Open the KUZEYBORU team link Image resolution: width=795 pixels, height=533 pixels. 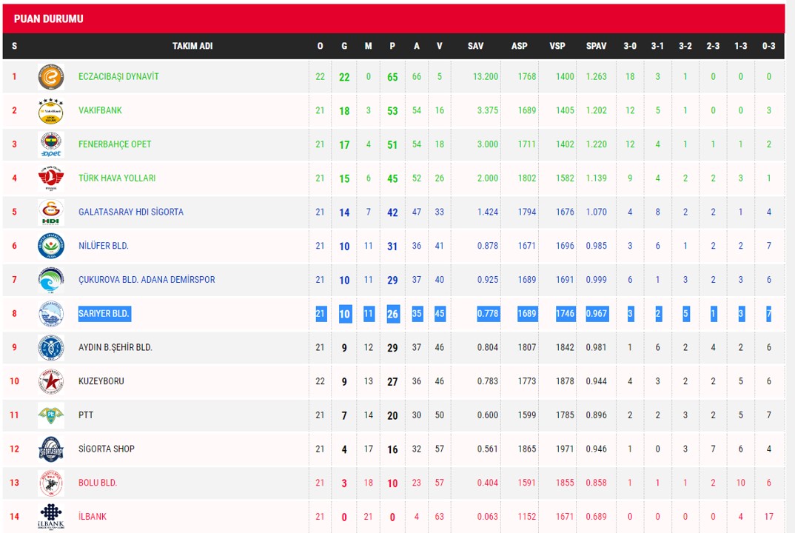(x=101, y=381)
